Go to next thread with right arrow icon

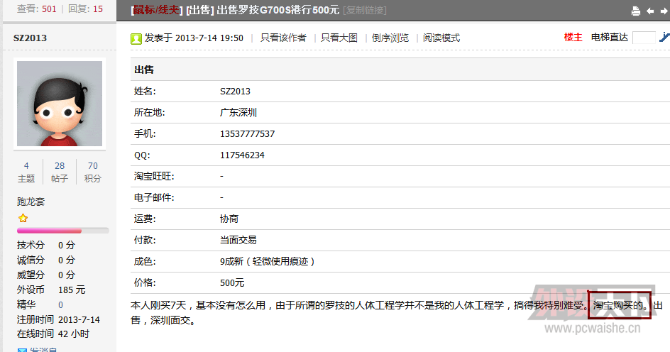(x=664, y=11)
